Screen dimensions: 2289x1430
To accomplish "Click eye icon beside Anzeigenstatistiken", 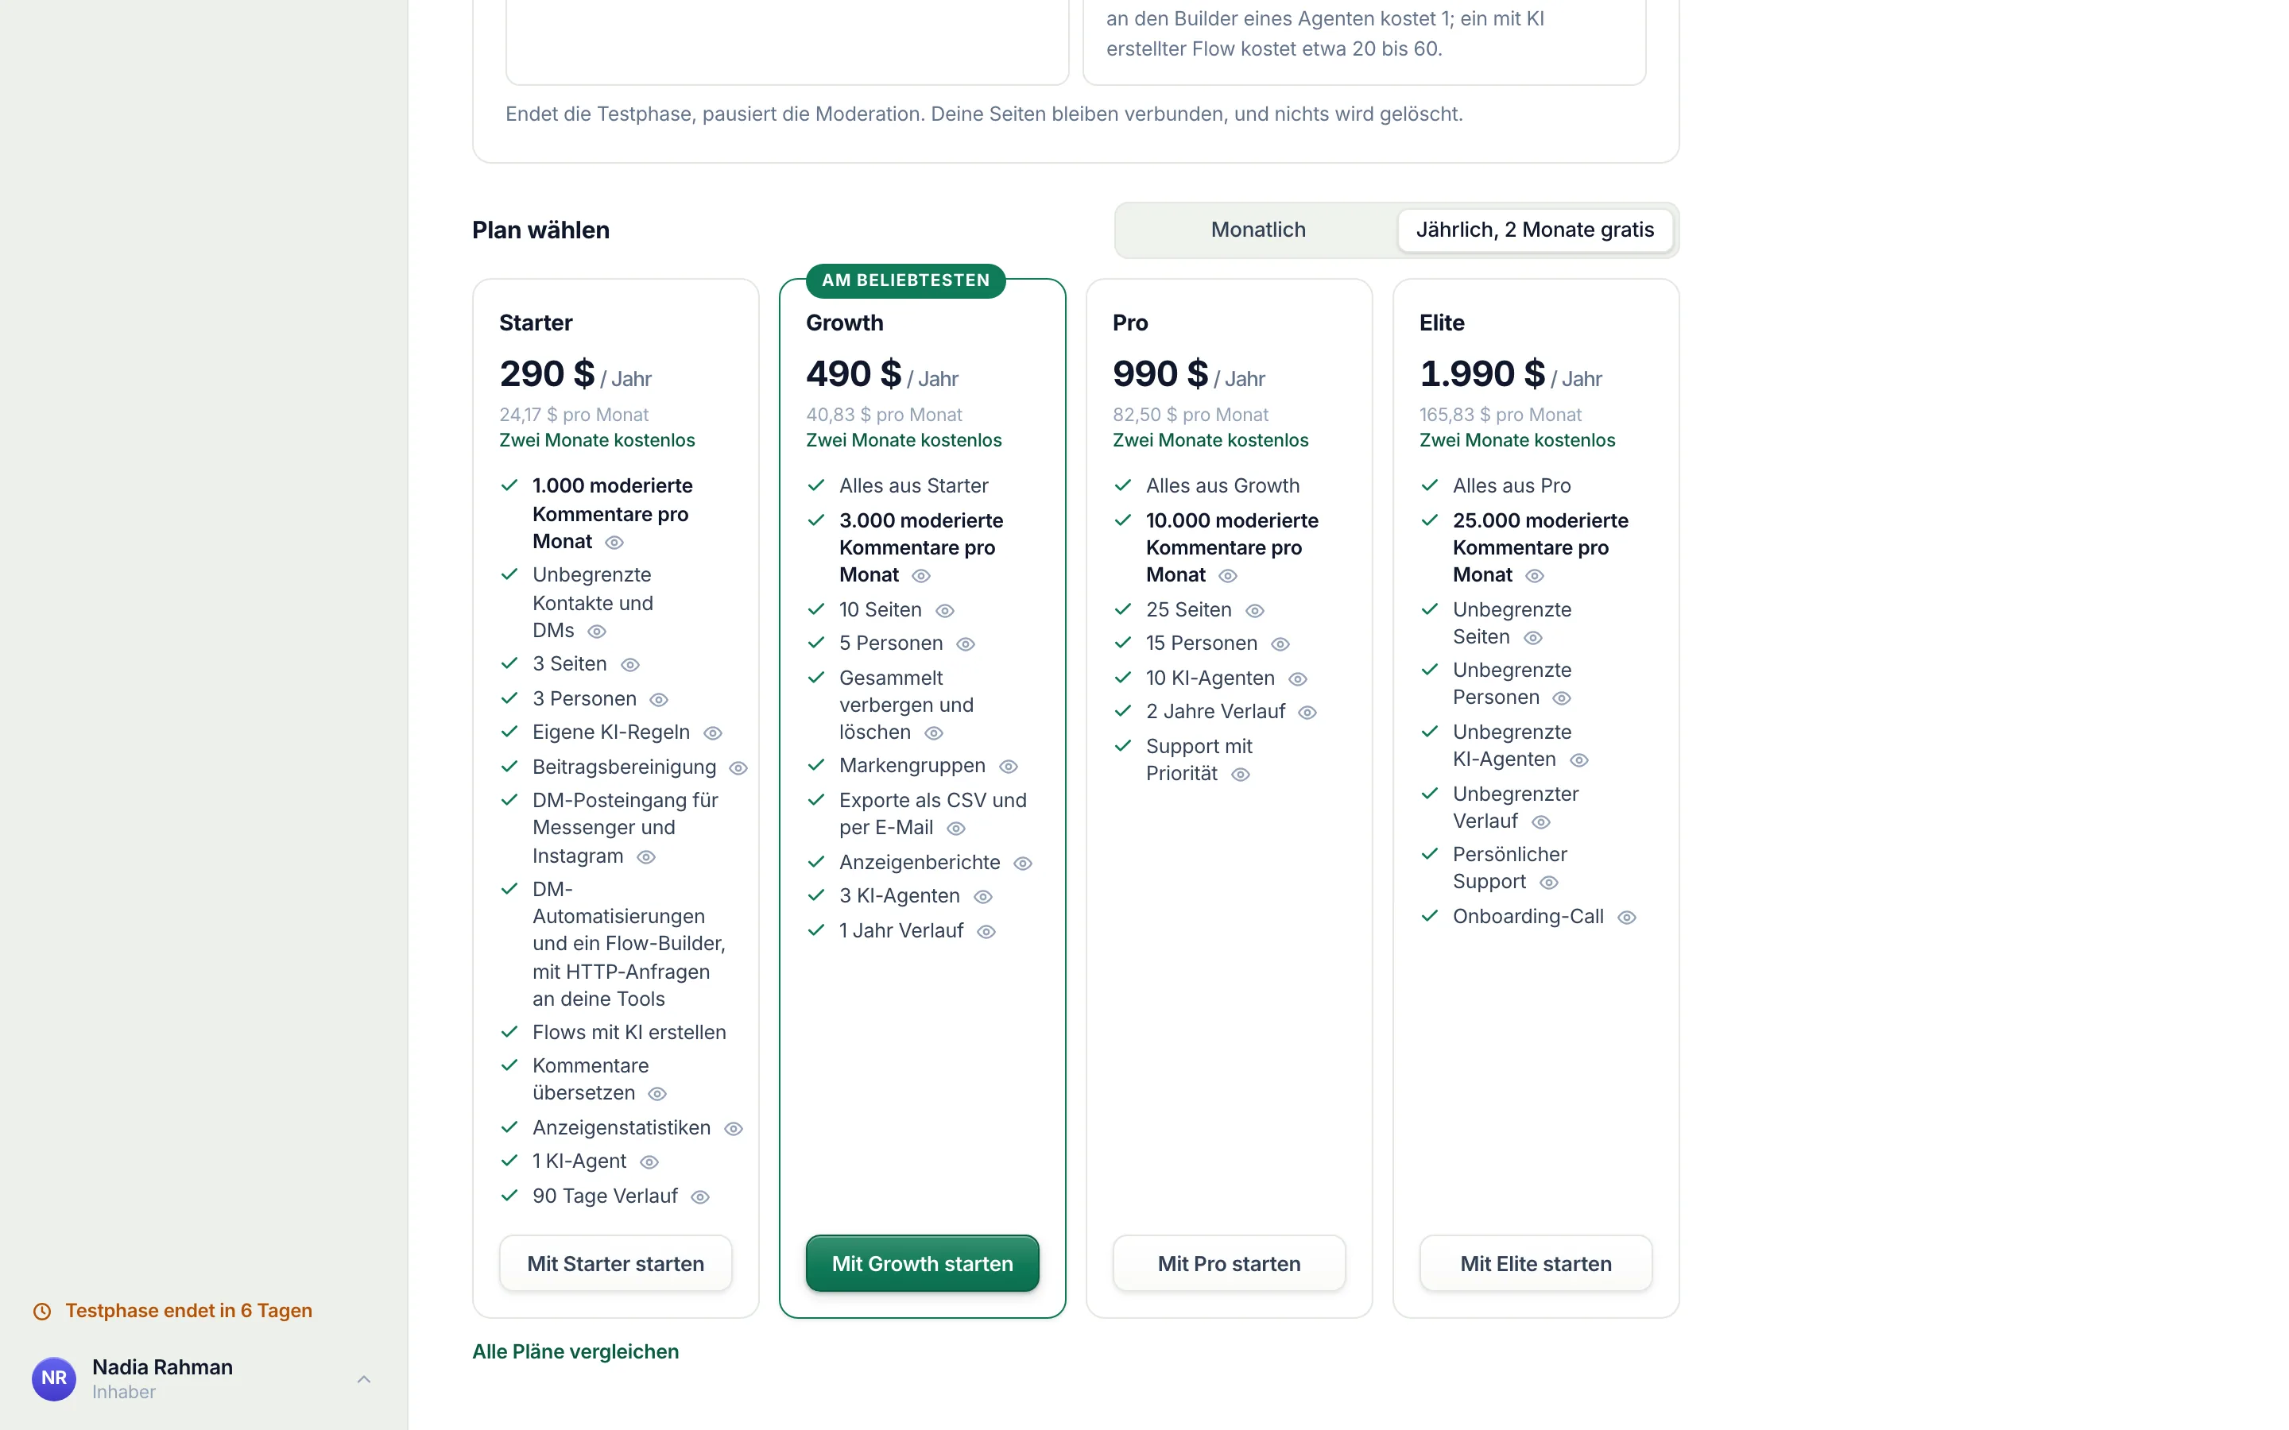I will tap(733, 1128).
